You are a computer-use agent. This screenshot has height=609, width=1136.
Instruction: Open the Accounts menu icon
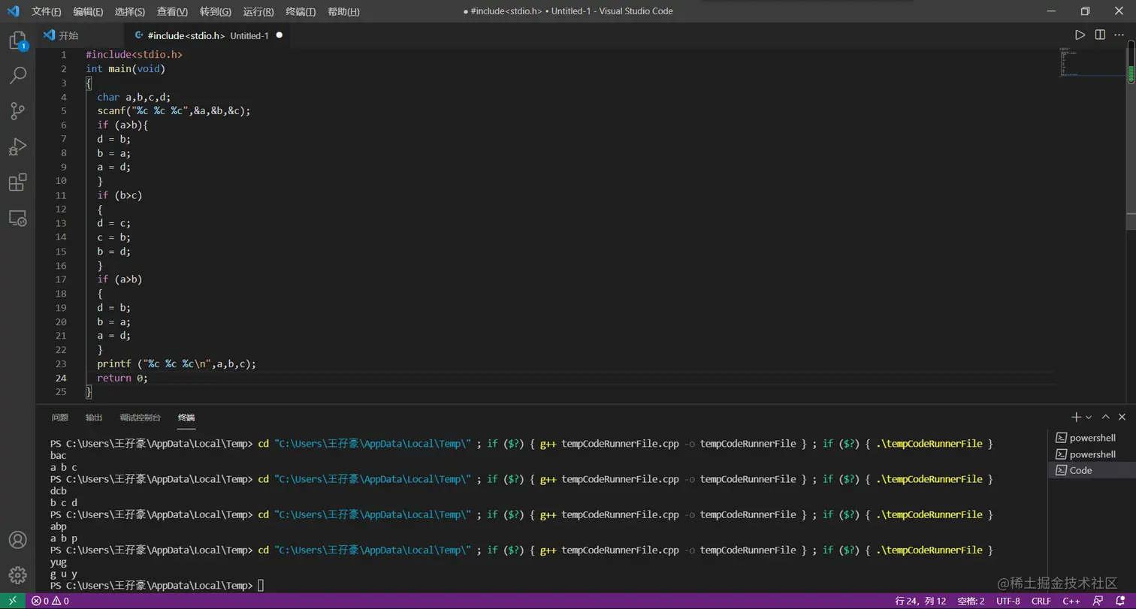pyautogui.click(x=17, y=540)
